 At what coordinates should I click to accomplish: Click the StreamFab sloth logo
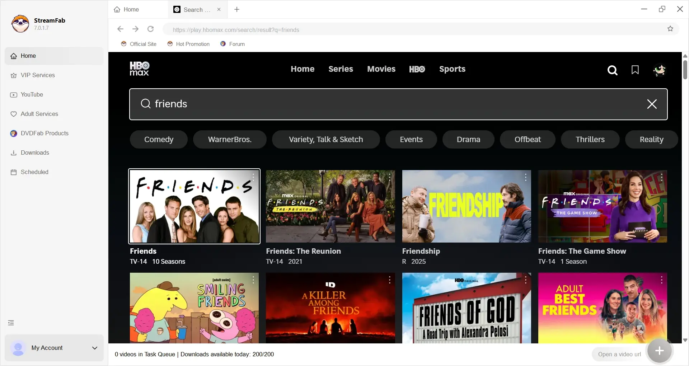click(x=20, y=24)
